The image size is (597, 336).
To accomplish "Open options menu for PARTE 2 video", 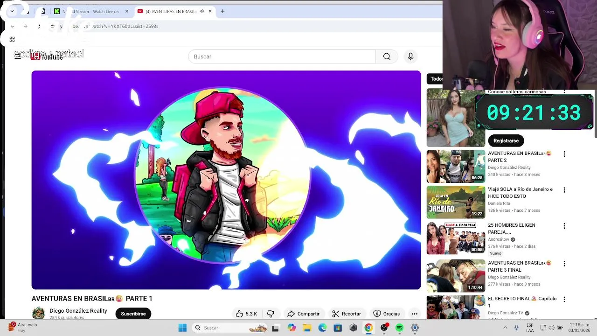I will (x=564, y=154).
